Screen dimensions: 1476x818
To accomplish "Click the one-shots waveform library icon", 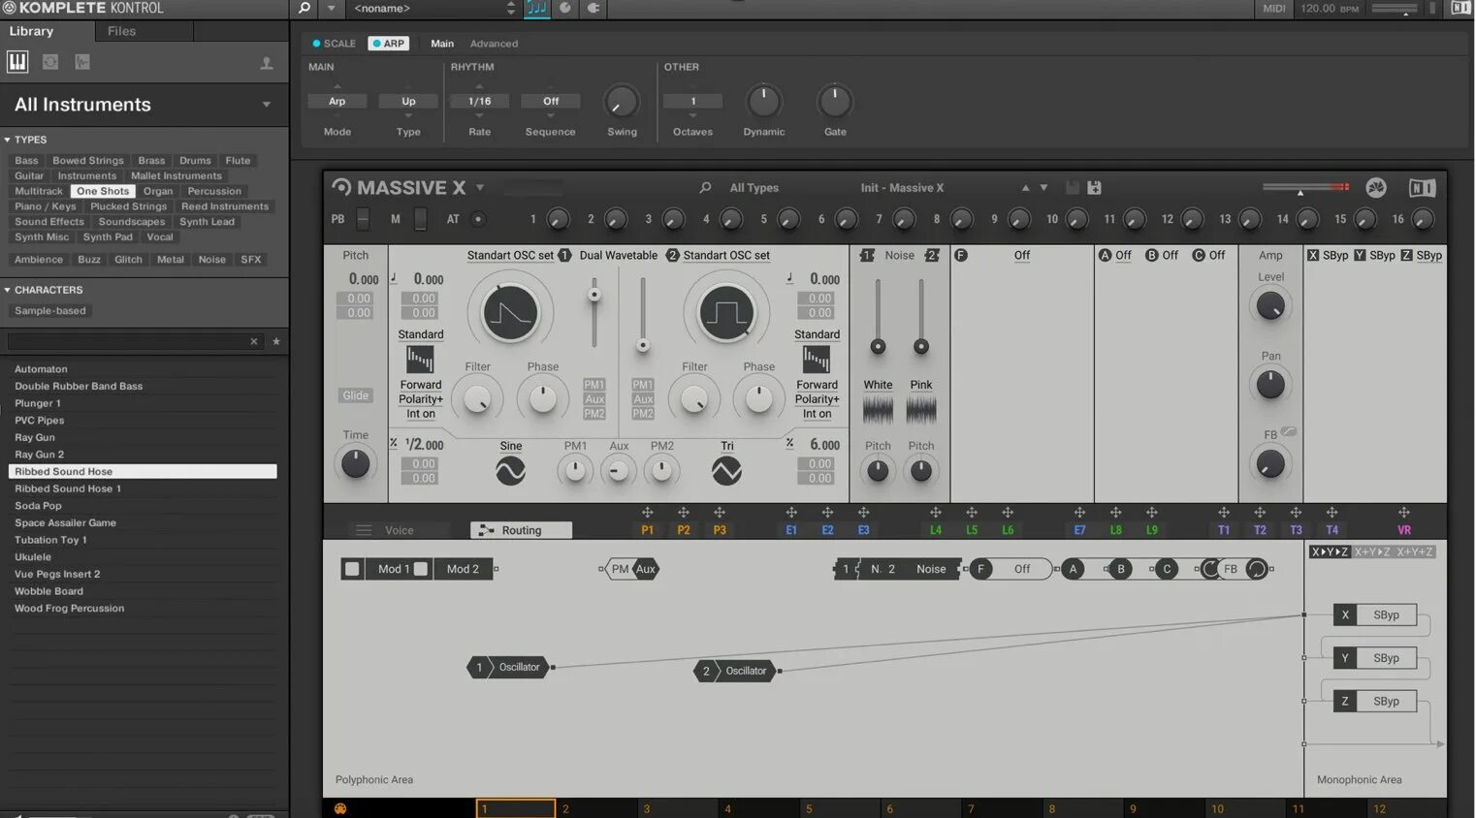I will 82,62.
